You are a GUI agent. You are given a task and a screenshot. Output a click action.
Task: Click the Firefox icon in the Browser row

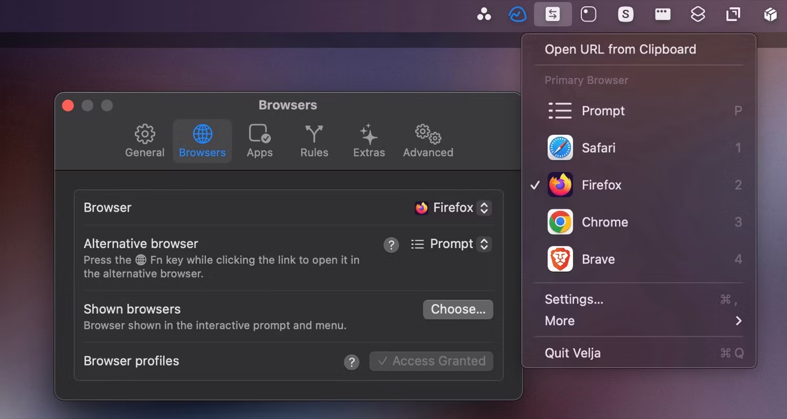tap(421, 208)
